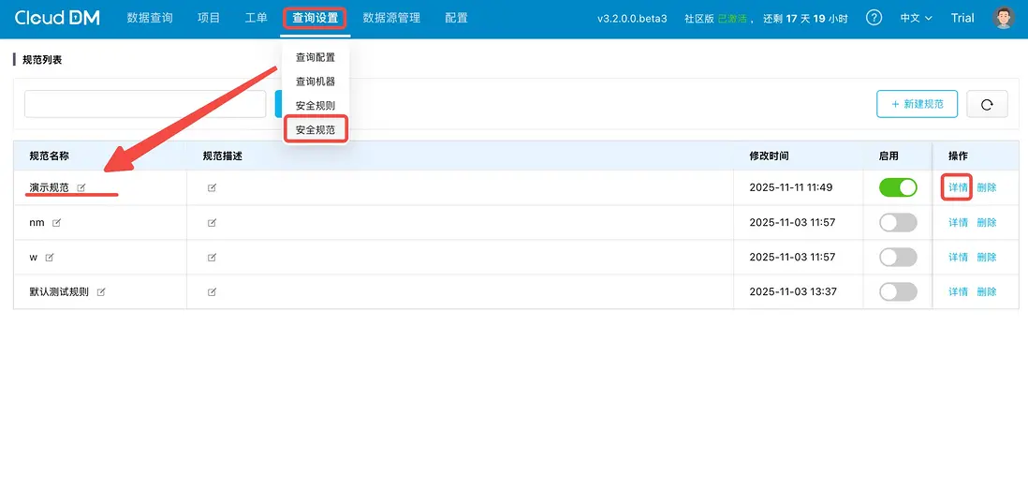This screenshot has width=1028, height=490.
Task: Click 删除 for 默认测试规则
Action: 986,292
